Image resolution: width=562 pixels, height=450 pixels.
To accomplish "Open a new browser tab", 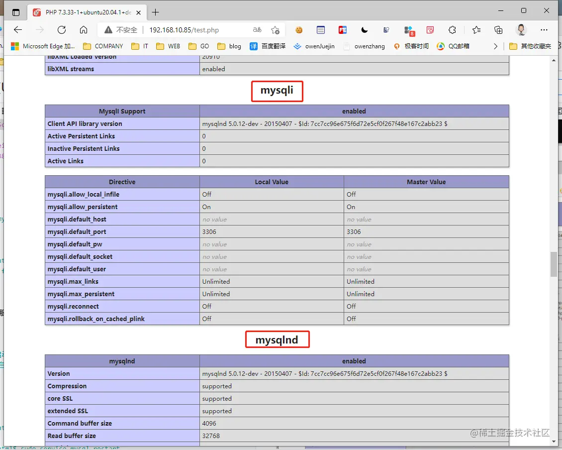I will [155, 12].
